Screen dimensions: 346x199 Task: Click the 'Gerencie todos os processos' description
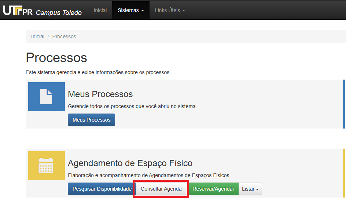[x=132, y=106]
